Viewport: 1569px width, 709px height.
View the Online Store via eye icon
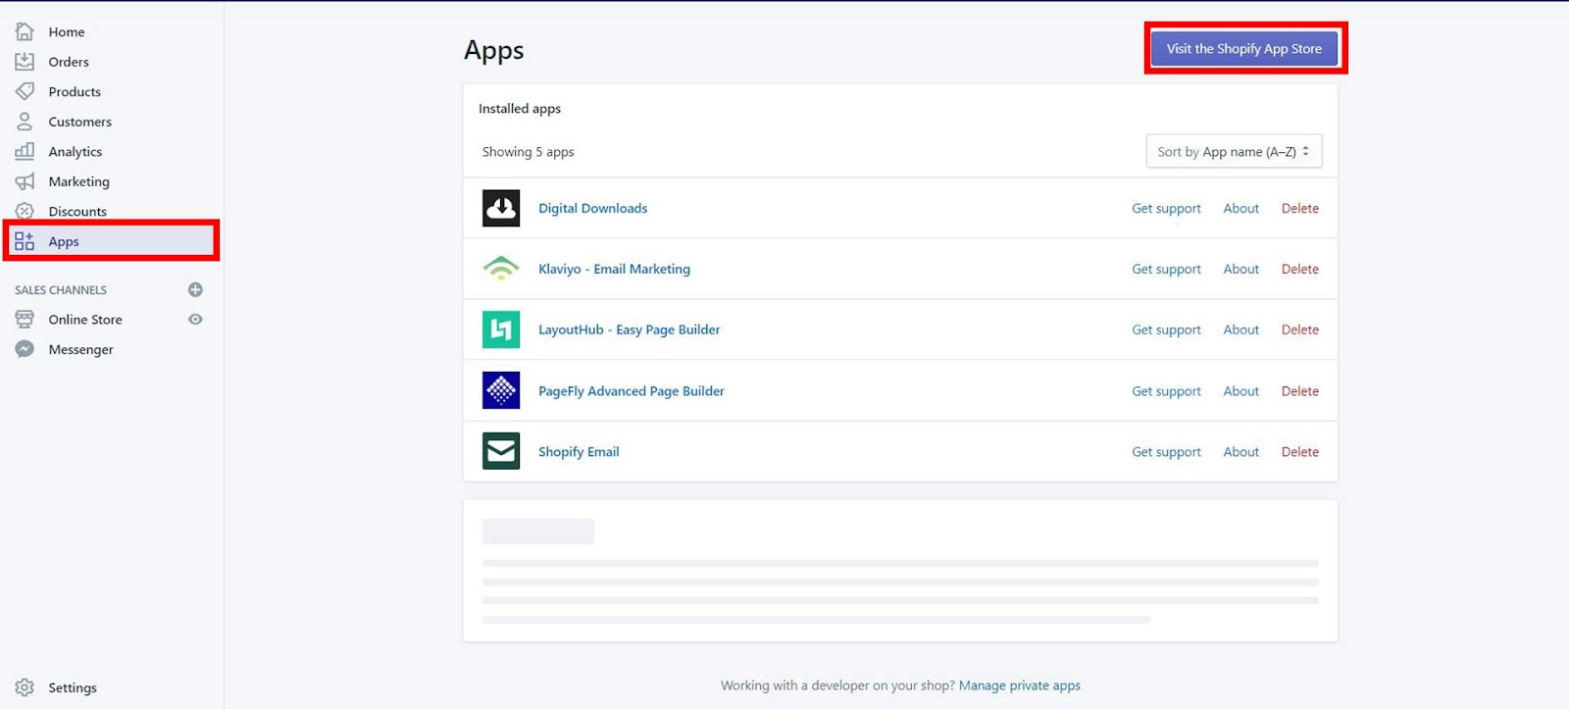pos(195,320)
